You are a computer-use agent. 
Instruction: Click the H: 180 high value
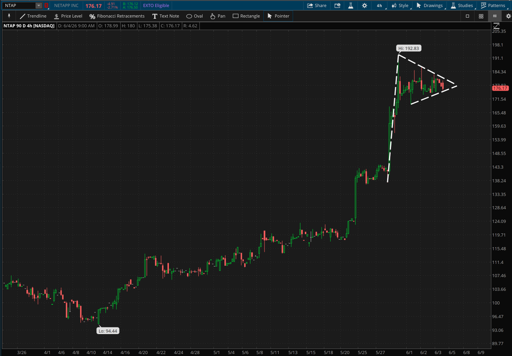click(128, 26)
